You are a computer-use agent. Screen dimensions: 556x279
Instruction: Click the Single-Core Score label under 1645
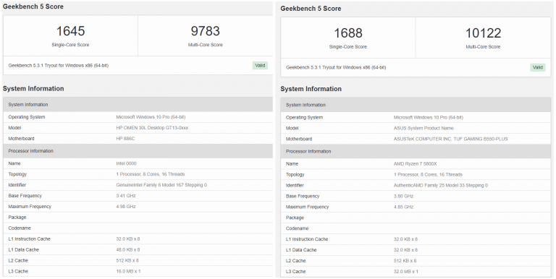click(70, 45)
